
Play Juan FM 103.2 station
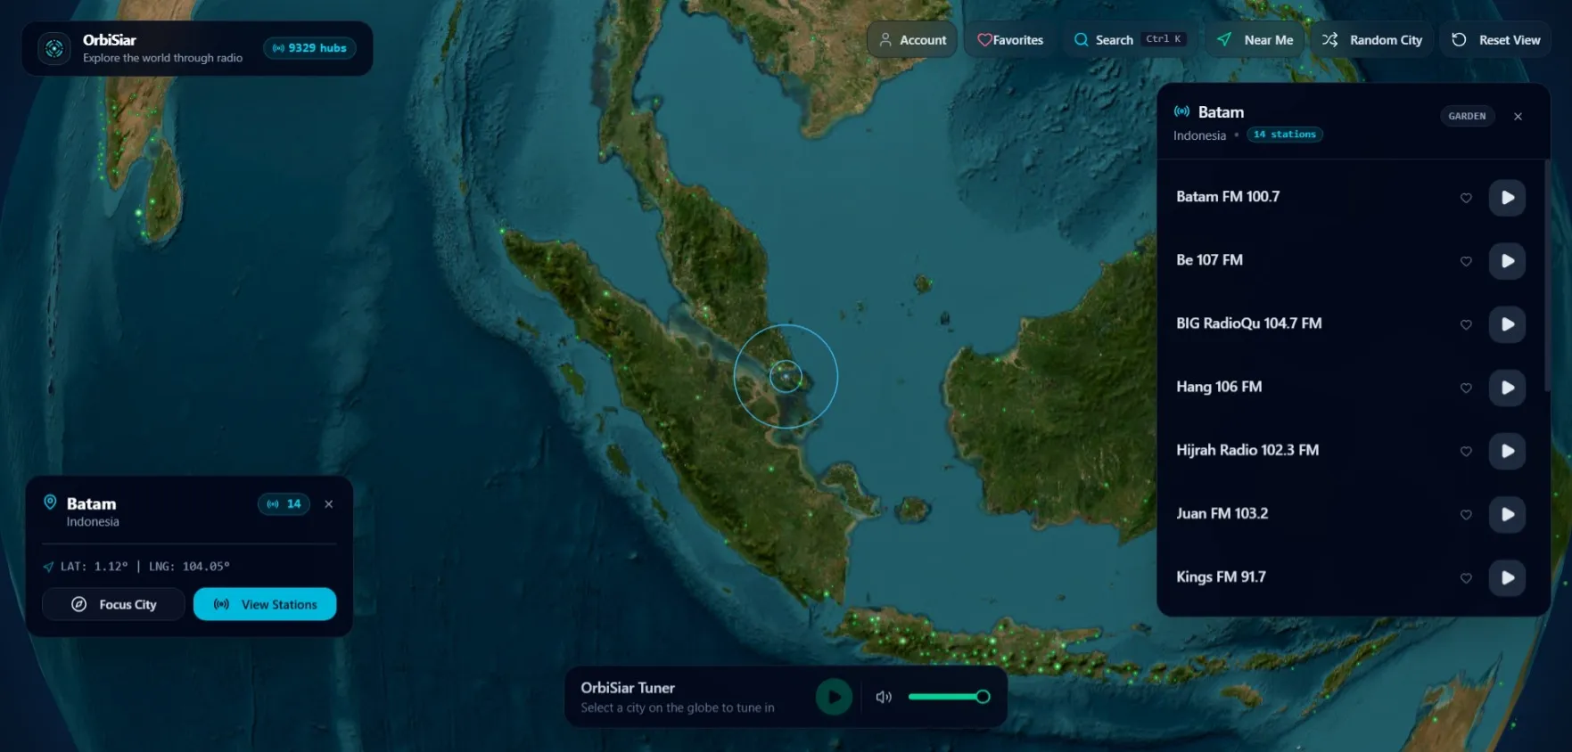click(1507, 514)
